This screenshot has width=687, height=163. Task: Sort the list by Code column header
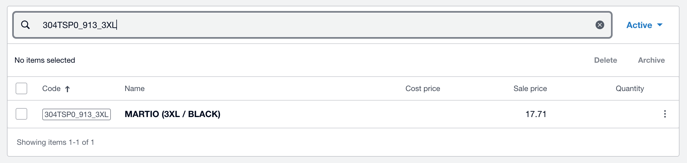click(x=52, y=89)
